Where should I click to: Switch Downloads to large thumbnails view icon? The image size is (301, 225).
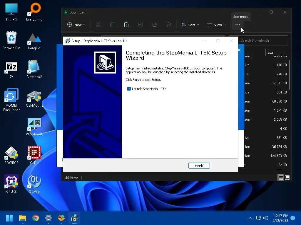click(287, 178)
